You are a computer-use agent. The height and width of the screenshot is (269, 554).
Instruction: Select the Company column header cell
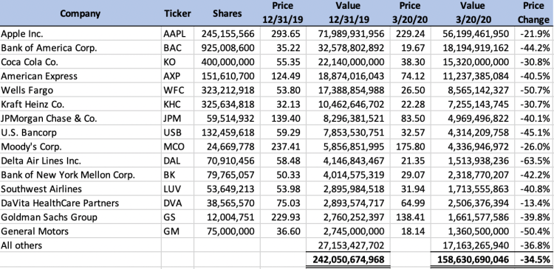(81, 13)
